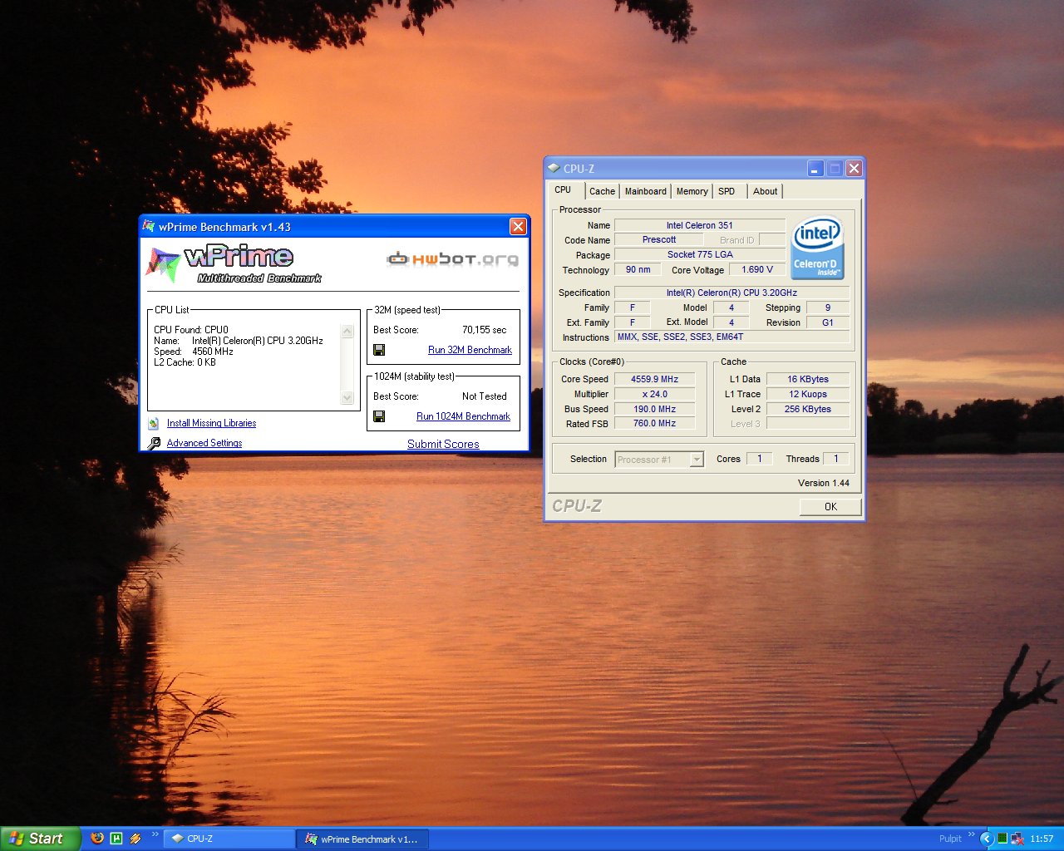Show hidden tray icons with the arrow
Viewport: 1064px width, 851px height.
click(x=987, y=839)
